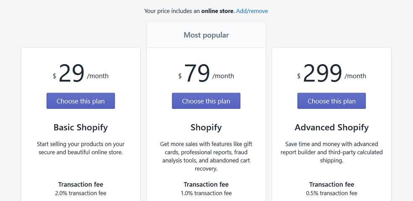Click Transaction fee heading under Advanced Shopify
This screenshot has width=413, height=201.
click(x=332, y=184)
